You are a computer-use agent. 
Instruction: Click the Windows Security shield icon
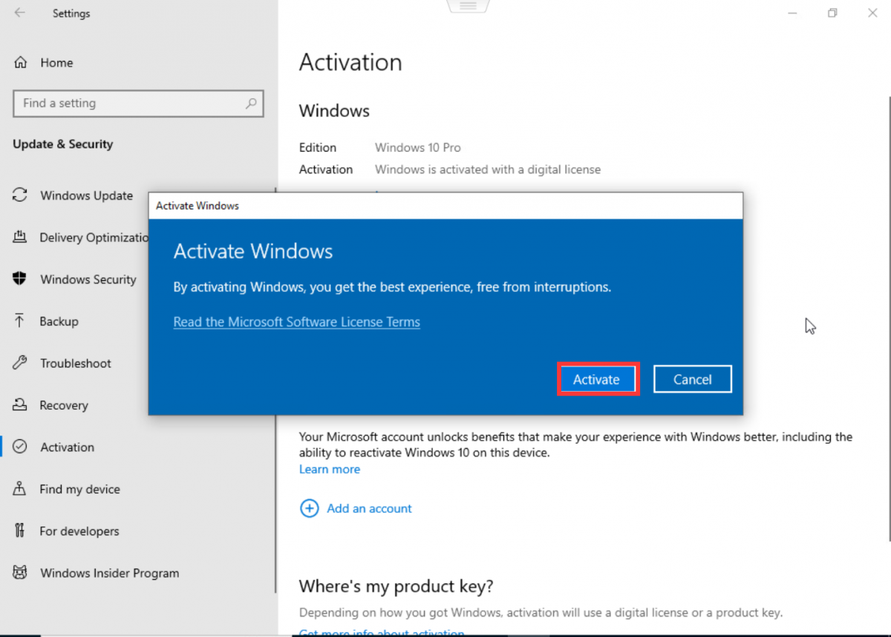coord(20,279)
